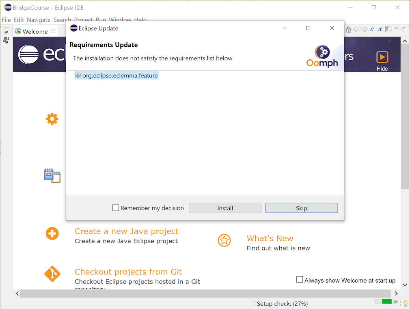410x309 pixels.
Task: Click the What's New star icon
Action: pos(224,240)
